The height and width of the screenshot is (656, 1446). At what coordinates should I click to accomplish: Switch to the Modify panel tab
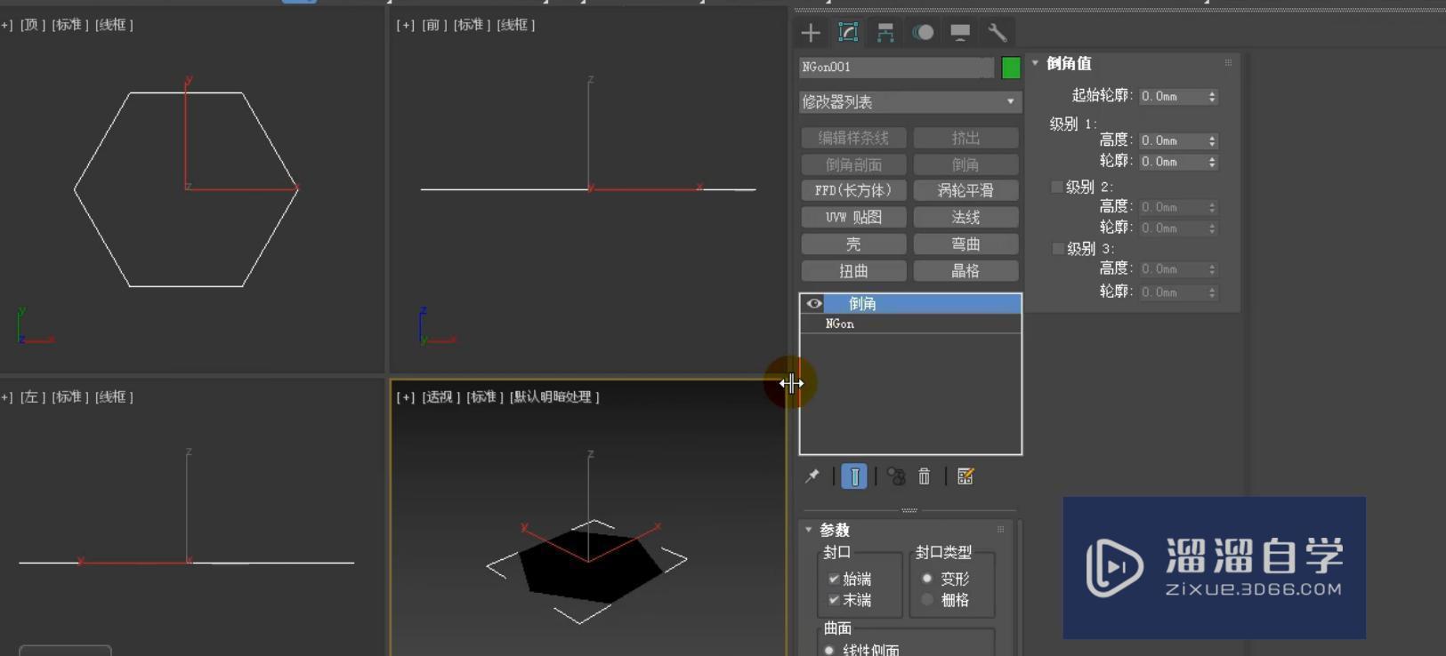[848, 33]
